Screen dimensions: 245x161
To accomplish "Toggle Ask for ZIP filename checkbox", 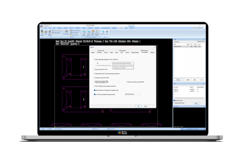I will coord(95,86).
